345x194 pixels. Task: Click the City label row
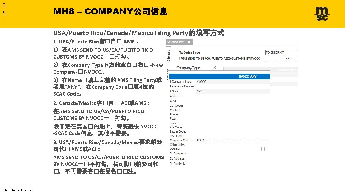(173, 101)
